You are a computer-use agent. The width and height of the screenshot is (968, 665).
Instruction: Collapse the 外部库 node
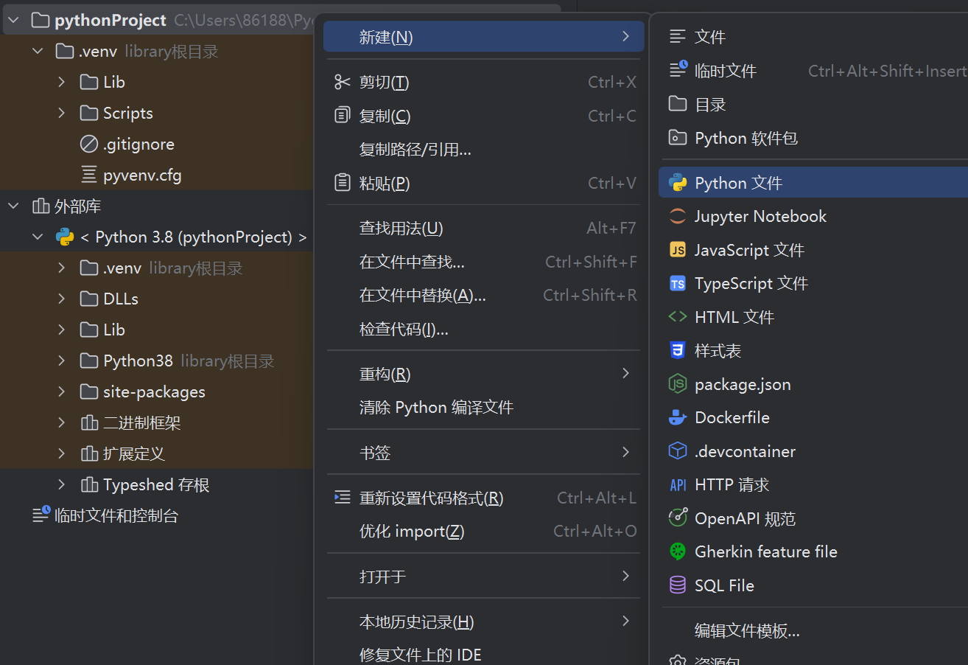pos(13,206)
